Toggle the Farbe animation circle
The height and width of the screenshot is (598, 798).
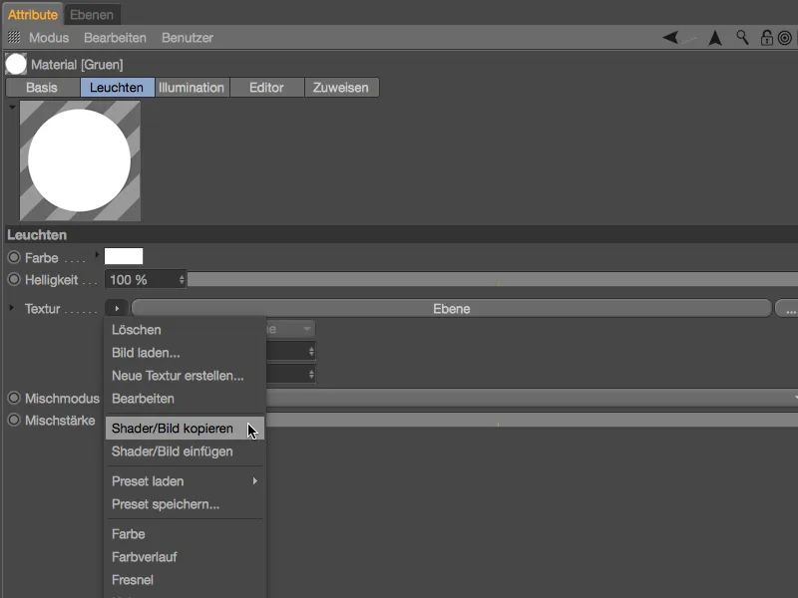[14, 257]
